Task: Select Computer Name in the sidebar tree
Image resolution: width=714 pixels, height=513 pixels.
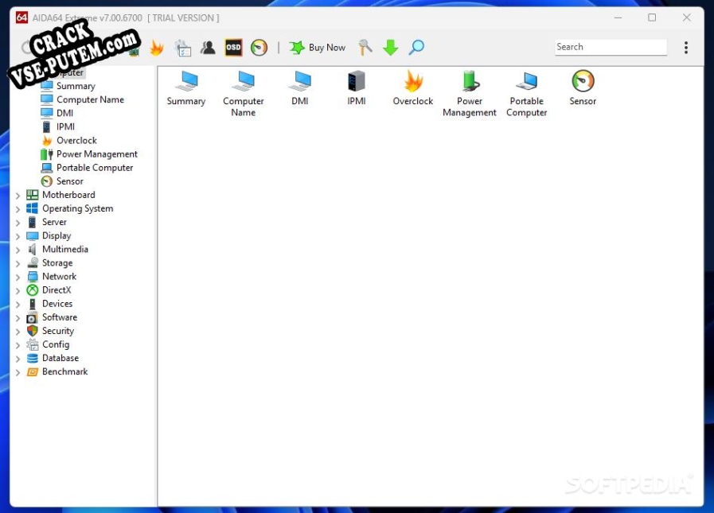Action: click(x=90, y=99)
